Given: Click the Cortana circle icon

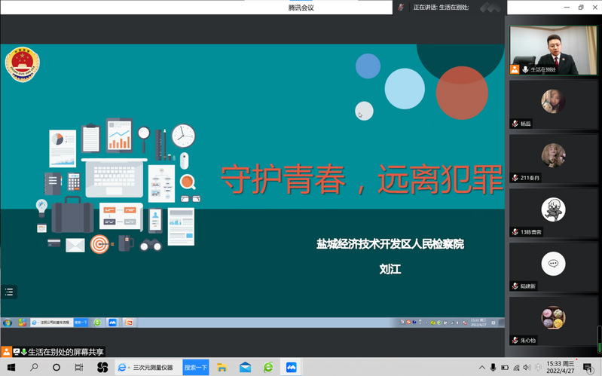Looking at the screenshot, I should point(57,368).
